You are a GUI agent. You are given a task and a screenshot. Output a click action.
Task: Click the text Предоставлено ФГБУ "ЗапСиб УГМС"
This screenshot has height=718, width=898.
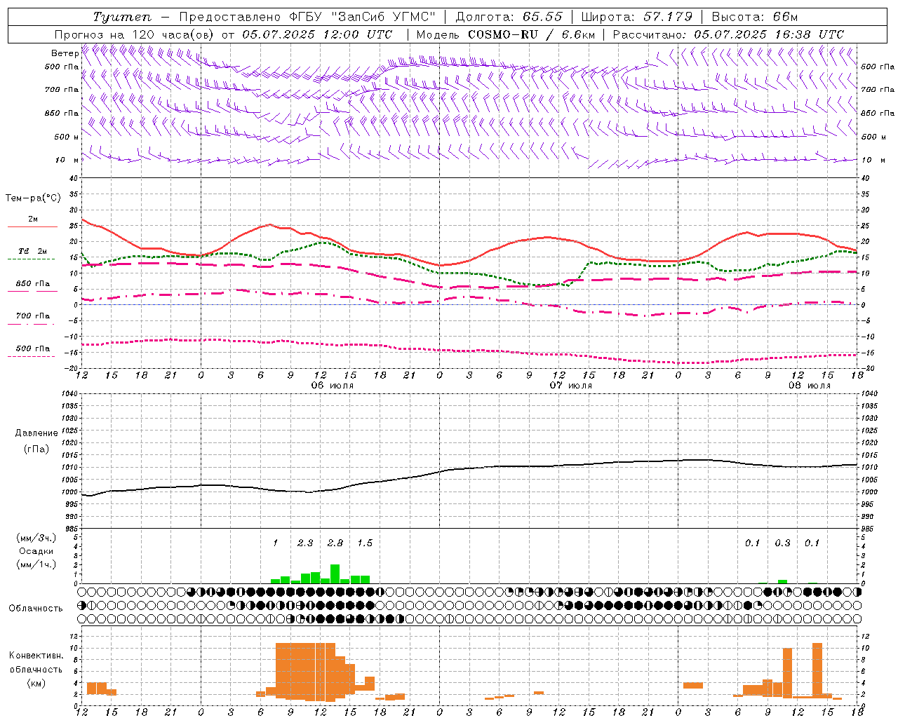tap(307, 17)
